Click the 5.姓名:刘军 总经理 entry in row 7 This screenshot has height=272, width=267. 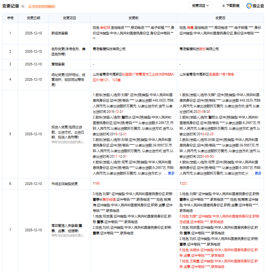220,219
